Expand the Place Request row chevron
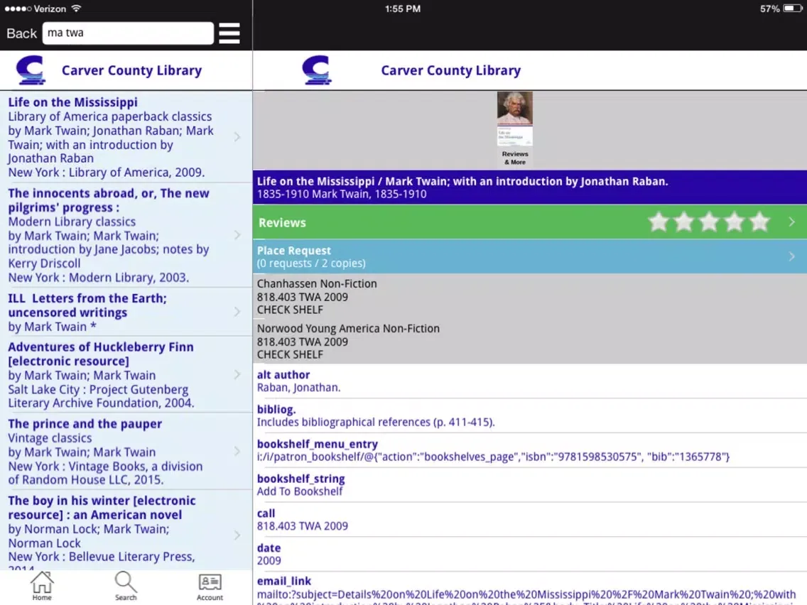The width and height of the screenshot is (807, 605). 791,256
